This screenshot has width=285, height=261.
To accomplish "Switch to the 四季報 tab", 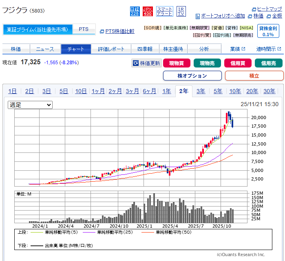I will point(145,49).
